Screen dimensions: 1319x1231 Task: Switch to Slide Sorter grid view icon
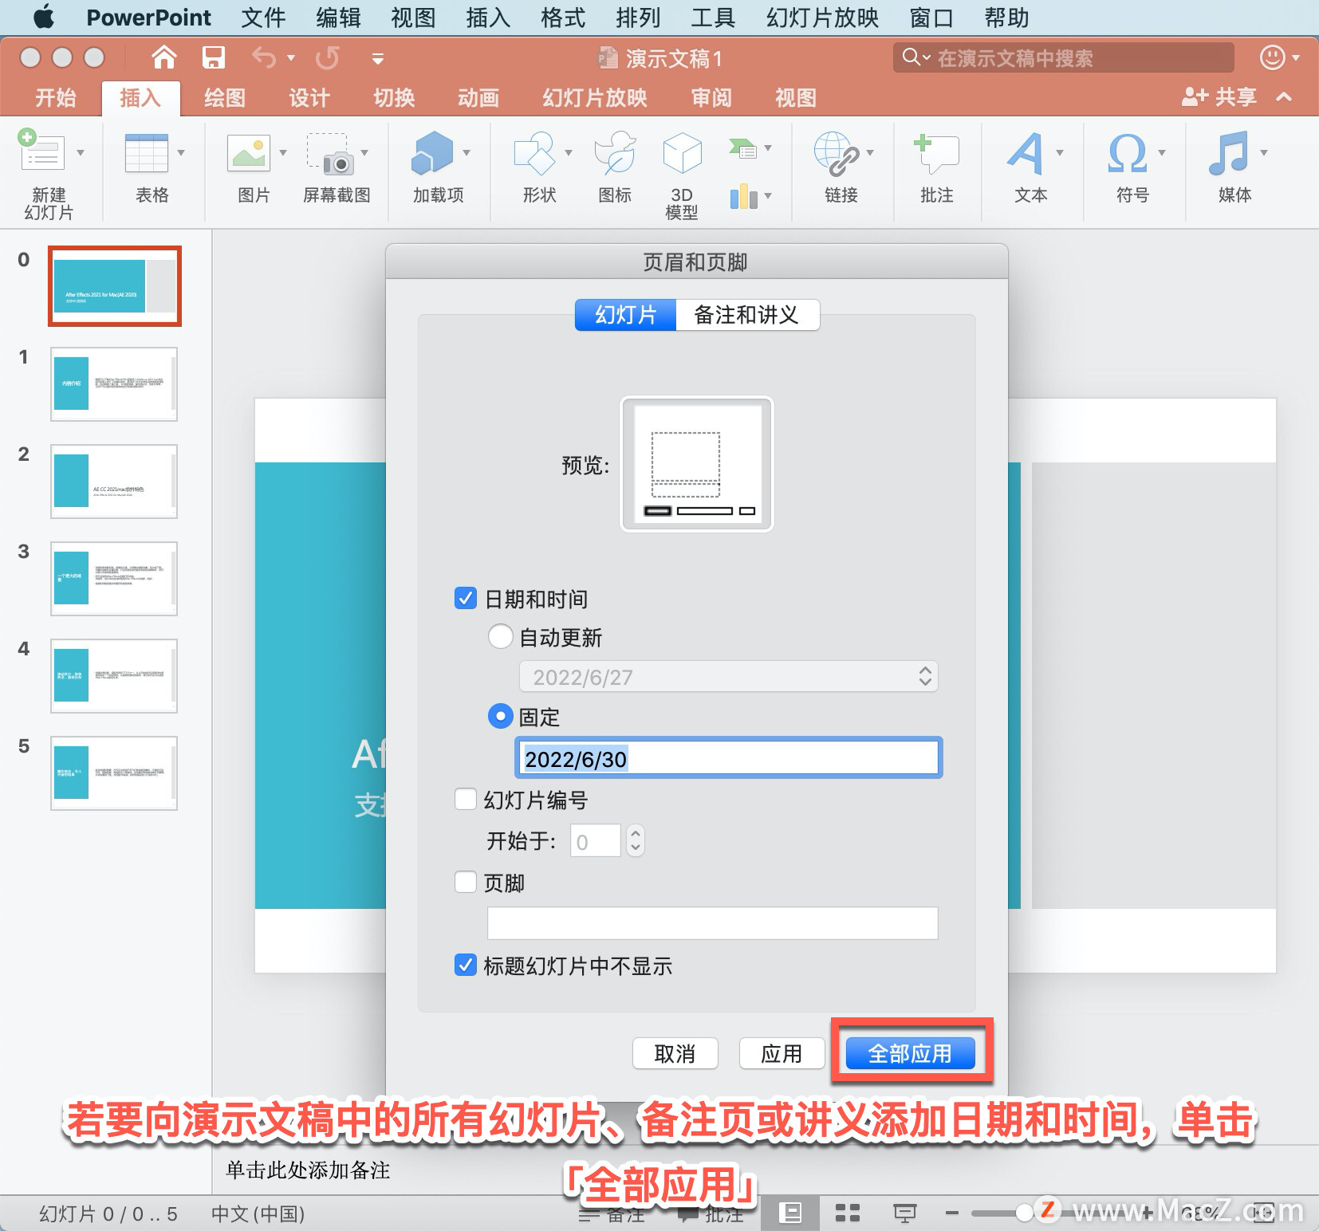[847, 1213]
